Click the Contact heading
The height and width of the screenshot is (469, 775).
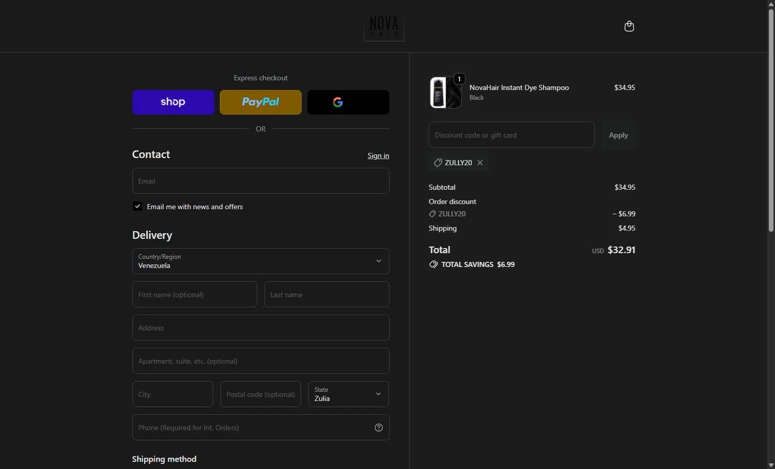[151, 154]
